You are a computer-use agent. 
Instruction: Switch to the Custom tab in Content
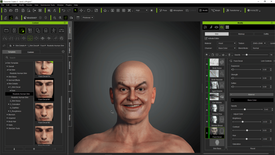[x=31, y=52]
